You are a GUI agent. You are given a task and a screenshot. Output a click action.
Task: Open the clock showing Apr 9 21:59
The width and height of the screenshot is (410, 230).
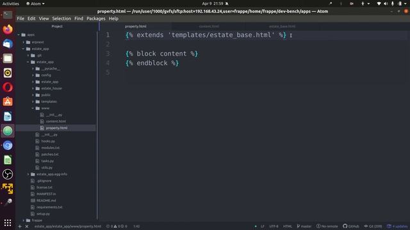pos(213,4)
